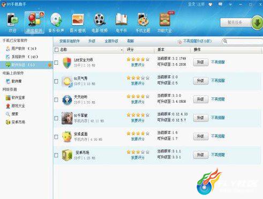This screenshot has height=199, width=263.
Task: Open the 欢迎 welcome section
Action: click(x=12, y=22)
